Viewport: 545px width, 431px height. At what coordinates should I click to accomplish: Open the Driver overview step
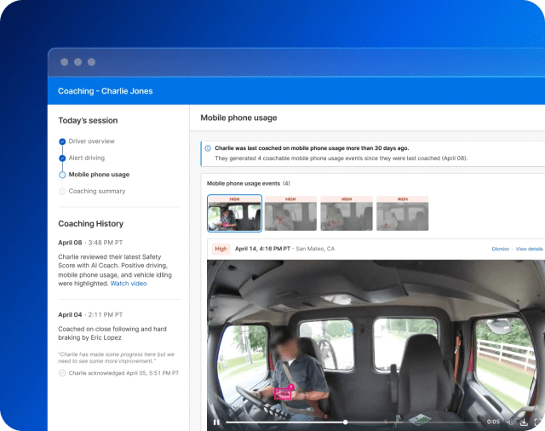tap(91, 141)
